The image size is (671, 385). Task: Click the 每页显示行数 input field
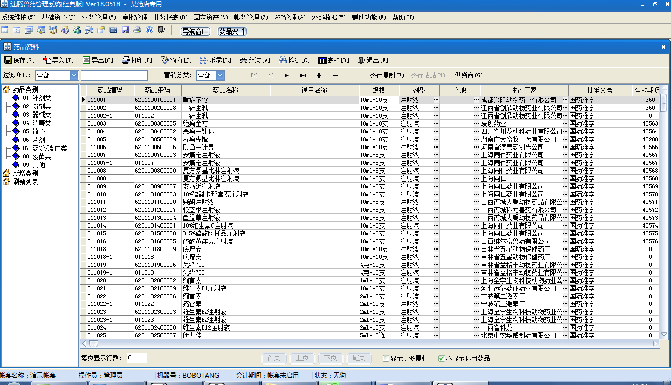click(137, 358)
